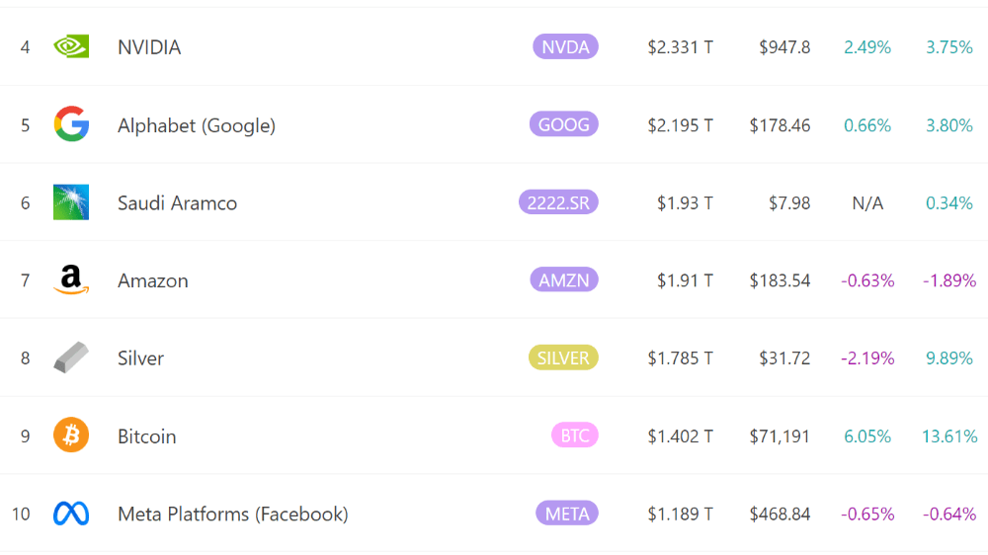Click the Amazon logo icon
The width and height of the screenshot is (988, 555).
[x=71, y=280]
